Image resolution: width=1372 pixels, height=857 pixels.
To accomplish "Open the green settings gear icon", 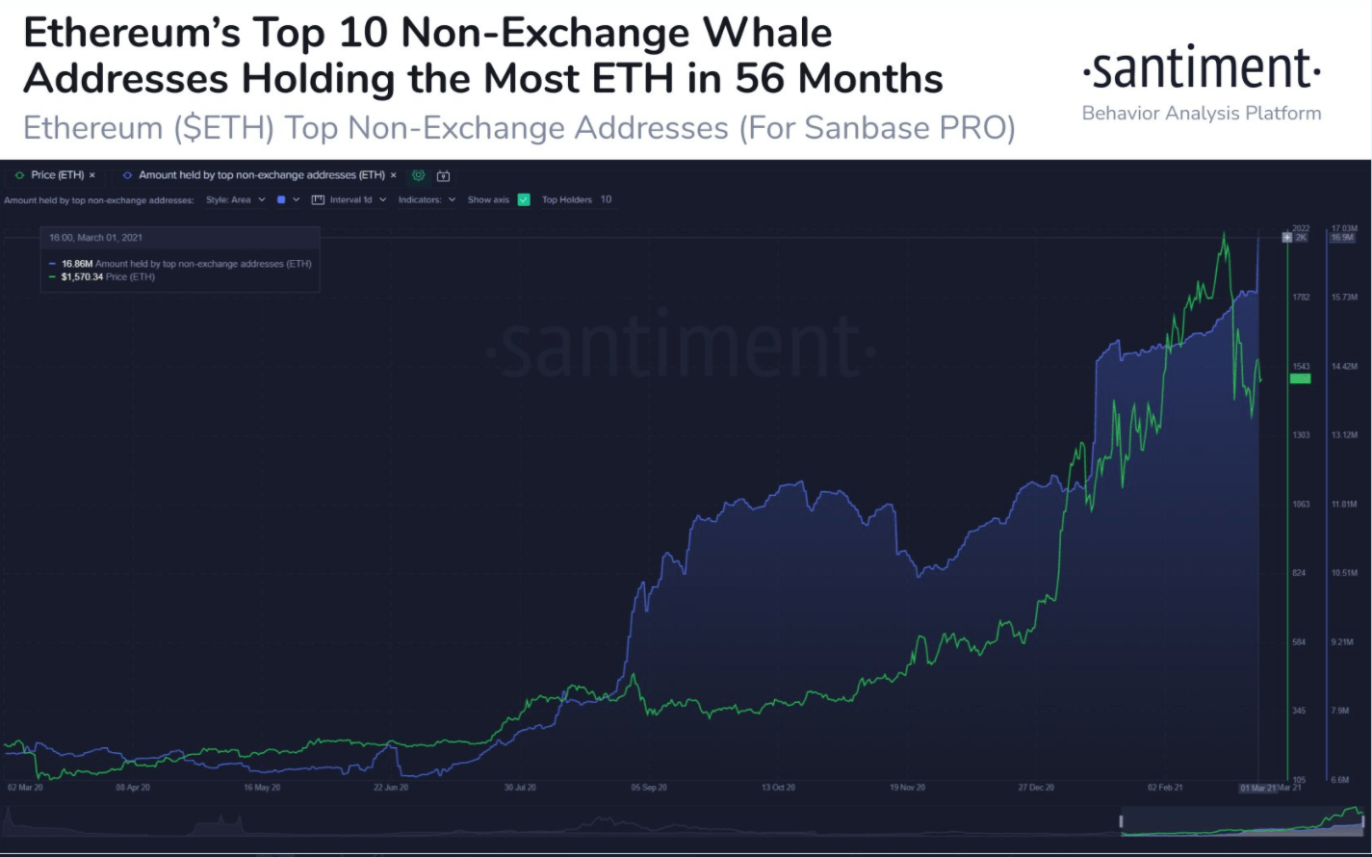I will [x=418, y=175].
